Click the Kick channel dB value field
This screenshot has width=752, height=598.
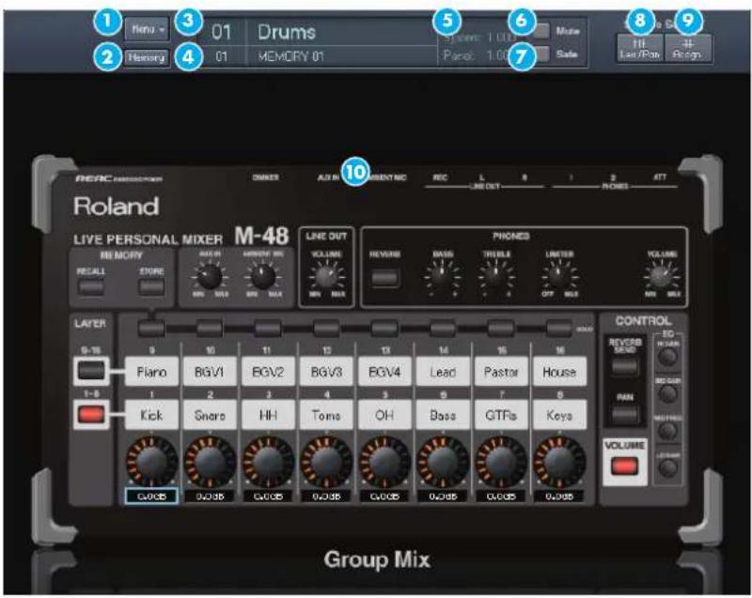pyautogui.click(x=151, y=497)
